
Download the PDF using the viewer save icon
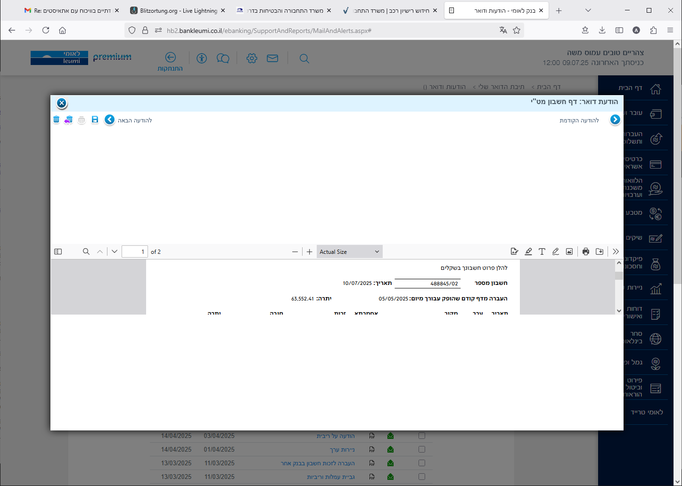coord(600,251)
